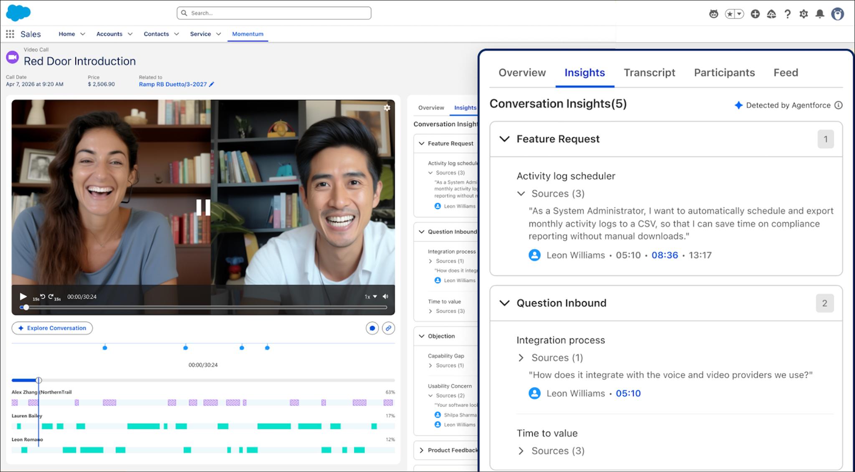Screen dimensions: 855x472
Task: Click the Salesforce cloud logo
Action: (x=18, y=13)
